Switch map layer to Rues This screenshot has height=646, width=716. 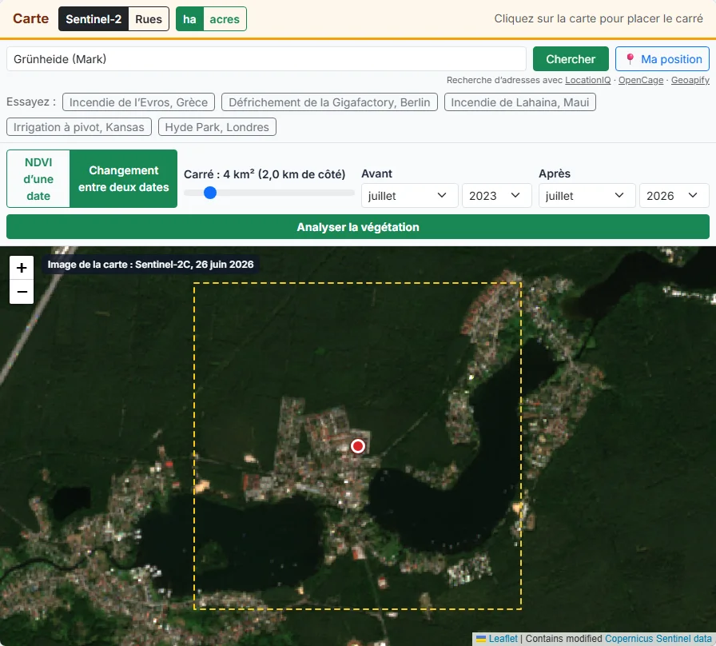[x=149, y=19]
